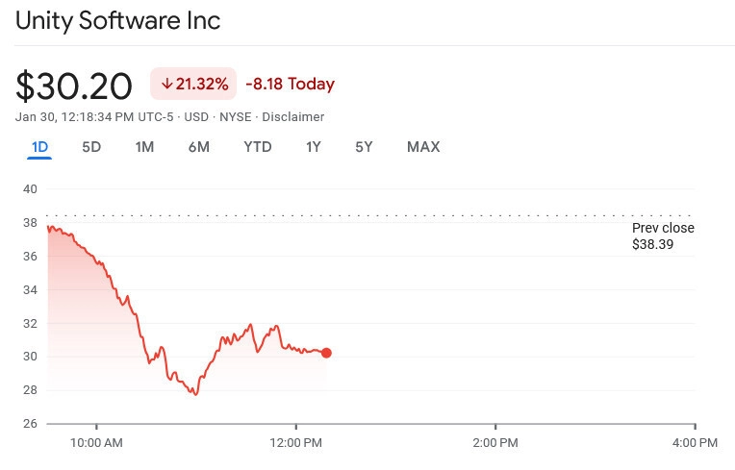The height and width of the screenshot is (470, 735).
Task: Click the Prev close $38.39 label
Action: tap(662, 236)
